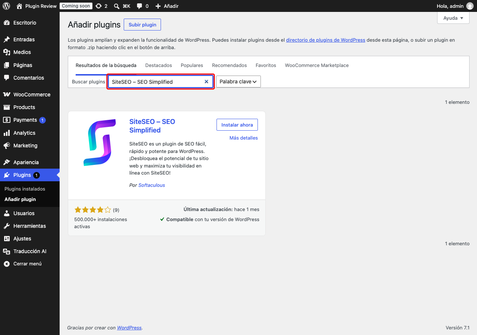Open Plugins instalados in the sidebar submenu
The height and width of the screenshot is (335, 477).
point(25,189)
